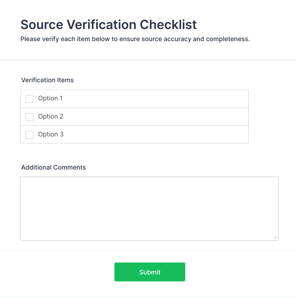This screenshot has height=298, width=296.
Task: Click the instruction text below the title
Action: (135, 39)
